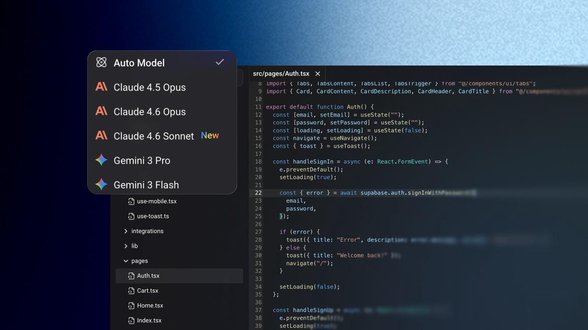Click file icon beside Index.tsx

click(131, 320)
